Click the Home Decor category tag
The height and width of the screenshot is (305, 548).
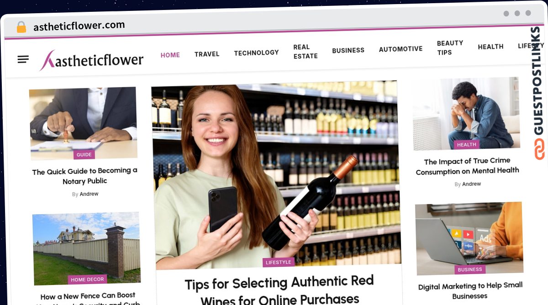point(88,279)
